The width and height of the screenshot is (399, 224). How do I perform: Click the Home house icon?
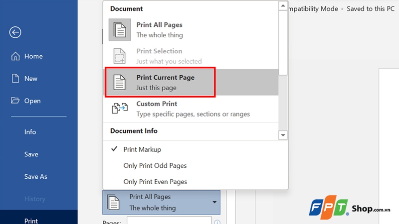click(x=15, y=56)
